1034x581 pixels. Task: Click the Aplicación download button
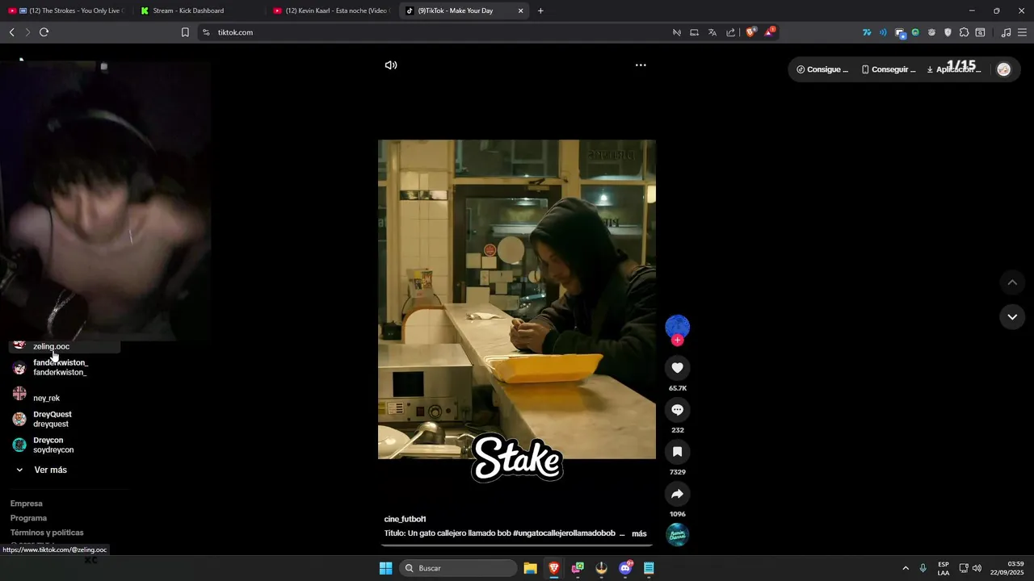[954, 69]
